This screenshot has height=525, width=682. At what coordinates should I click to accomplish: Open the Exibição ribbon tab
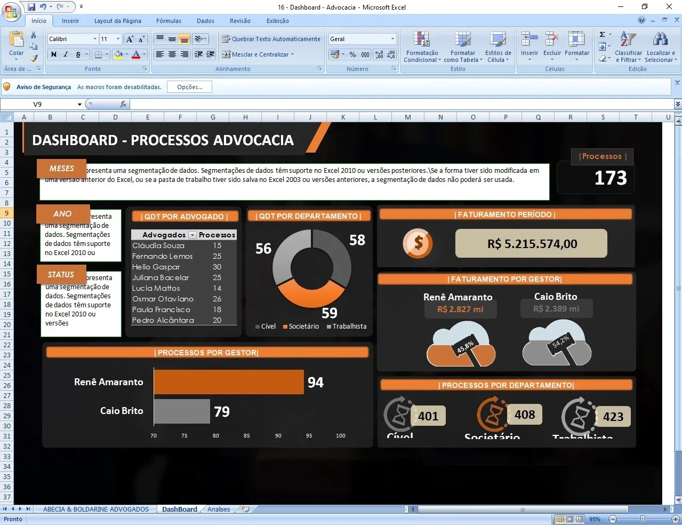tap(277, 21)
